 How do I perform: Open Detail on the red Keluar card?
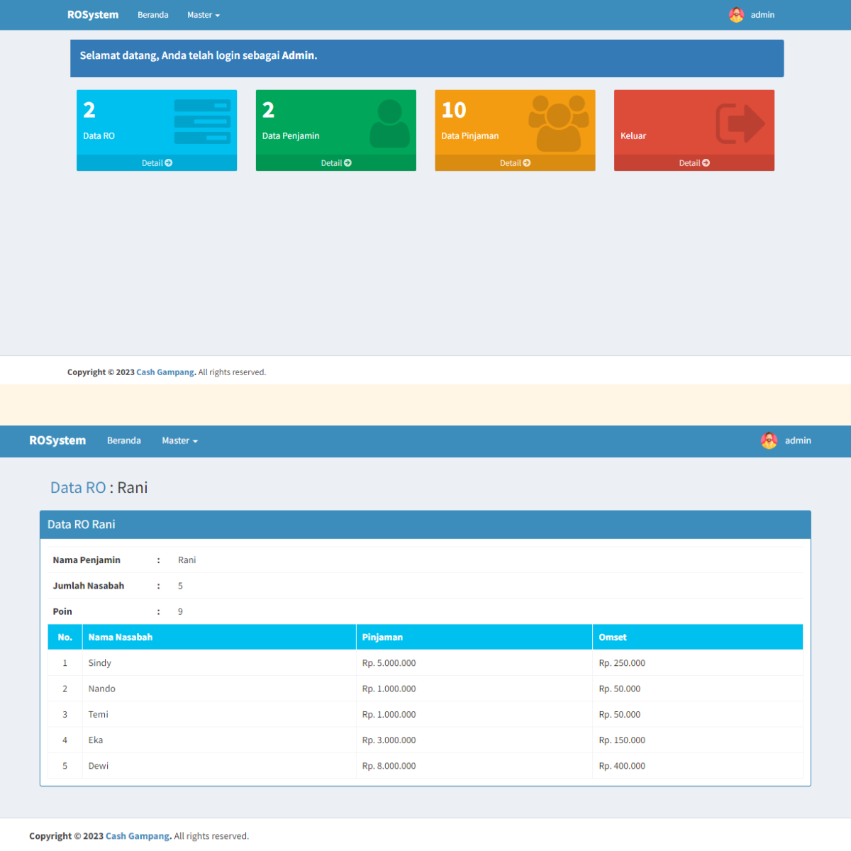[694, 163]
